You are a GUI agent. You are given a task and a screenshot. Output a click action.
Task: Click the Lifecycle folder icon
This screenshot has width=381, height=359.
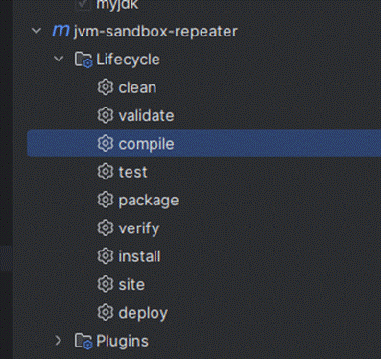tap(83, 60)
